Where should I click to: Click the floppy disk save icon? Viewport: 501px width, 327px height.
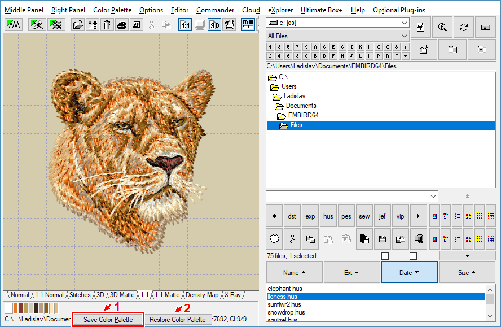click(383, 238)
